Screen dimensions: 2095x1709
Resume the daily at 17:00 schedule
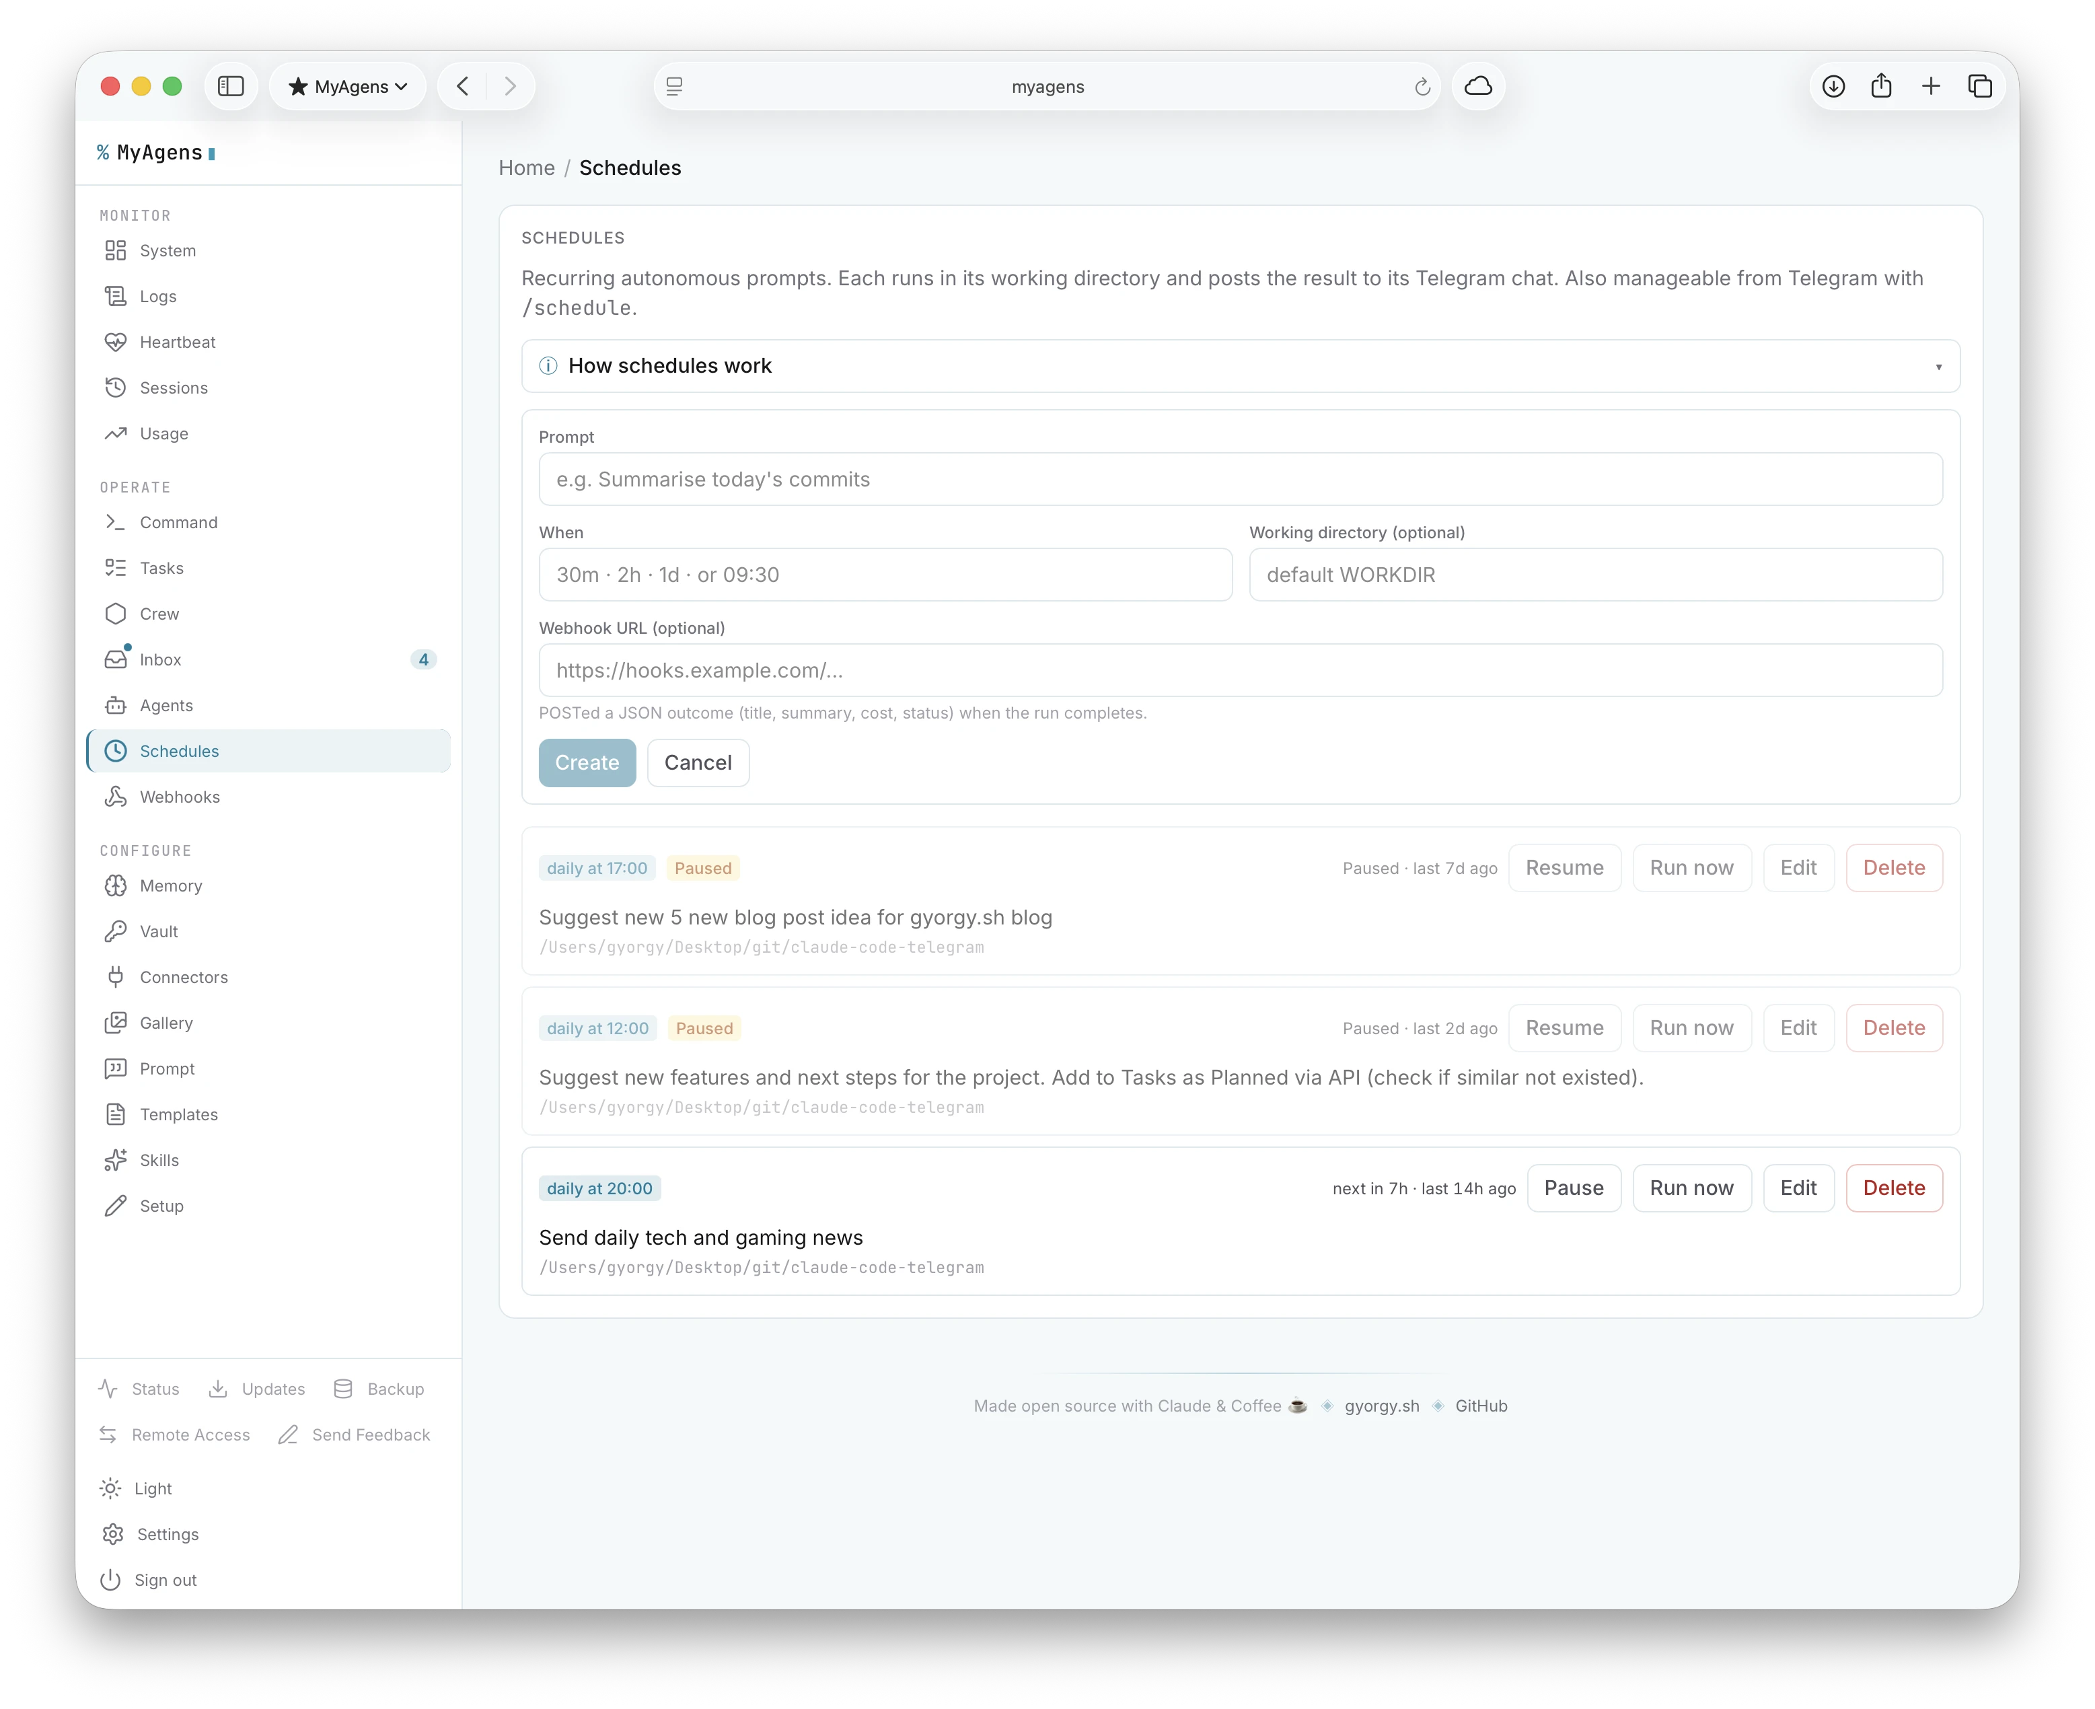1564,868
